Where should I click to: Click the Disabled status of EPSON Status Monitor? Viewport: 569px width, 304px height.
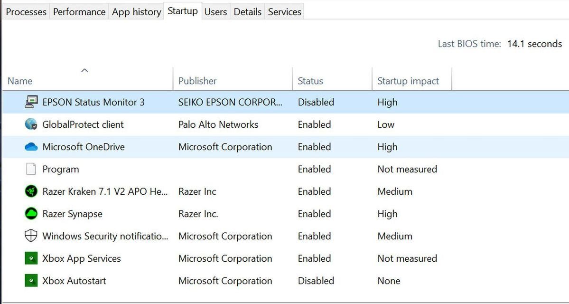pyautogui.click(x=316, y=102)
